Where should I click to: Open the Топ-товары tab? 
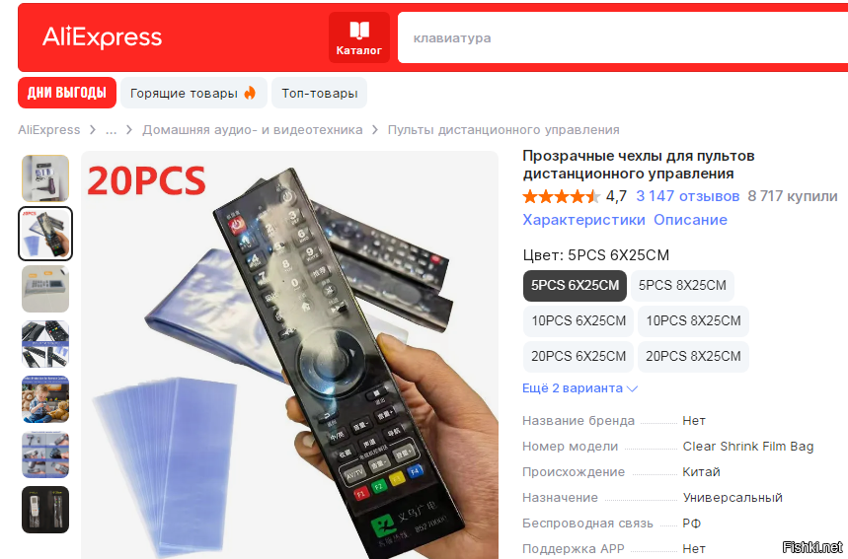tap(319, 93)
